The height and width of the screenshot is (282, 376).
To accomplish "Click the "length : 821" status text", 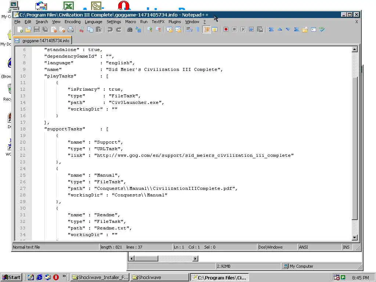I will [111, 247].
